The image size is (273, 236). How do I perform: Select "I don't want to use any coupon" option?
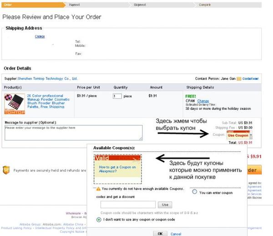click(x=99, y=219)
